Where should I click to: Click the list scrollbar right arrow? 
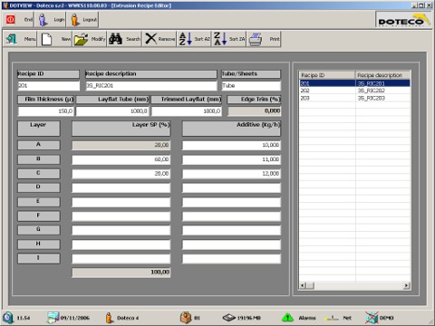[407, 285]
